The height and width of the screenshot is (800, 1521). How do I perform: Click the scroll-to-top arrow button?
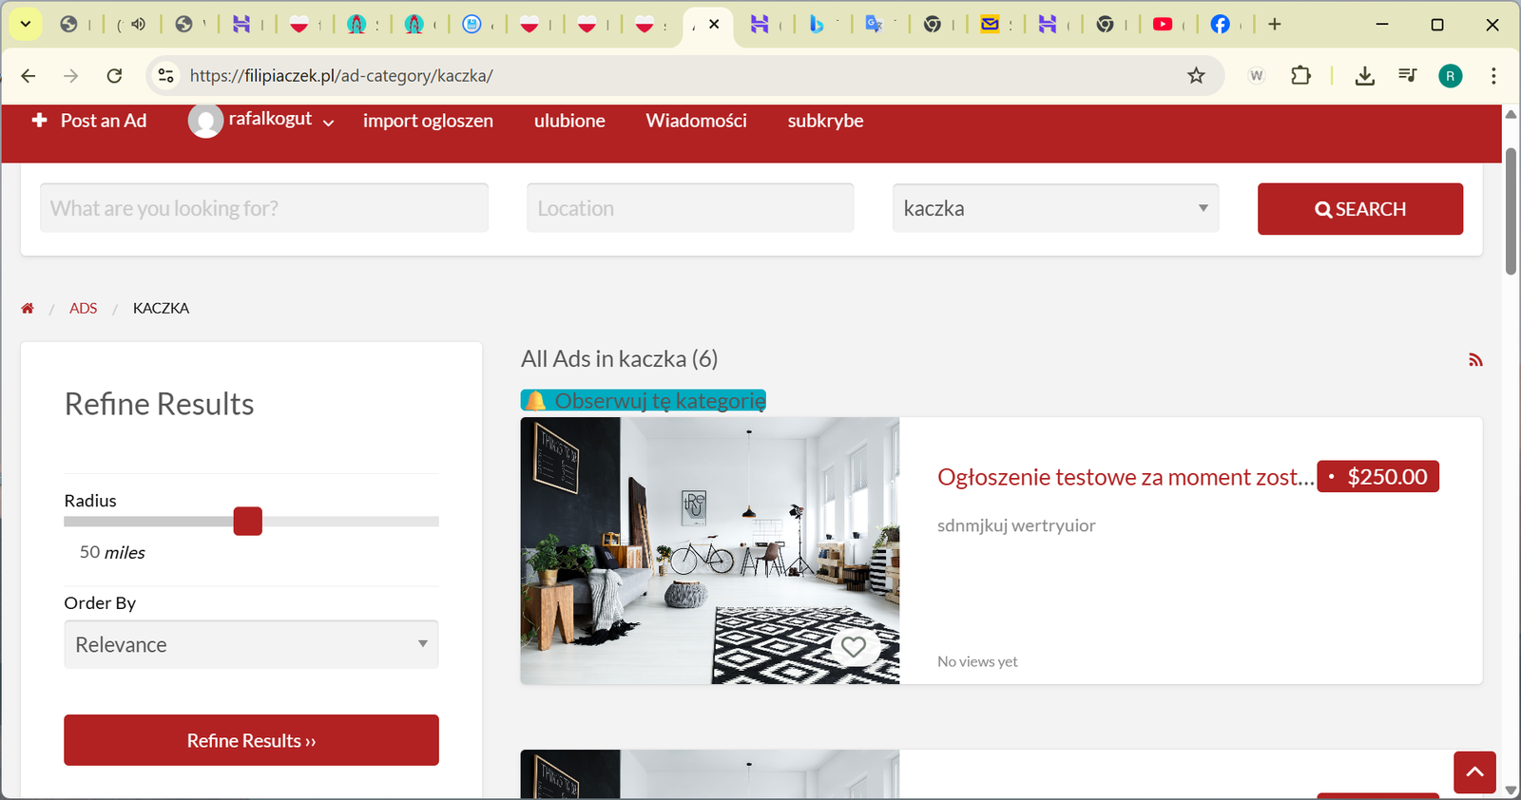(1474, 772)
